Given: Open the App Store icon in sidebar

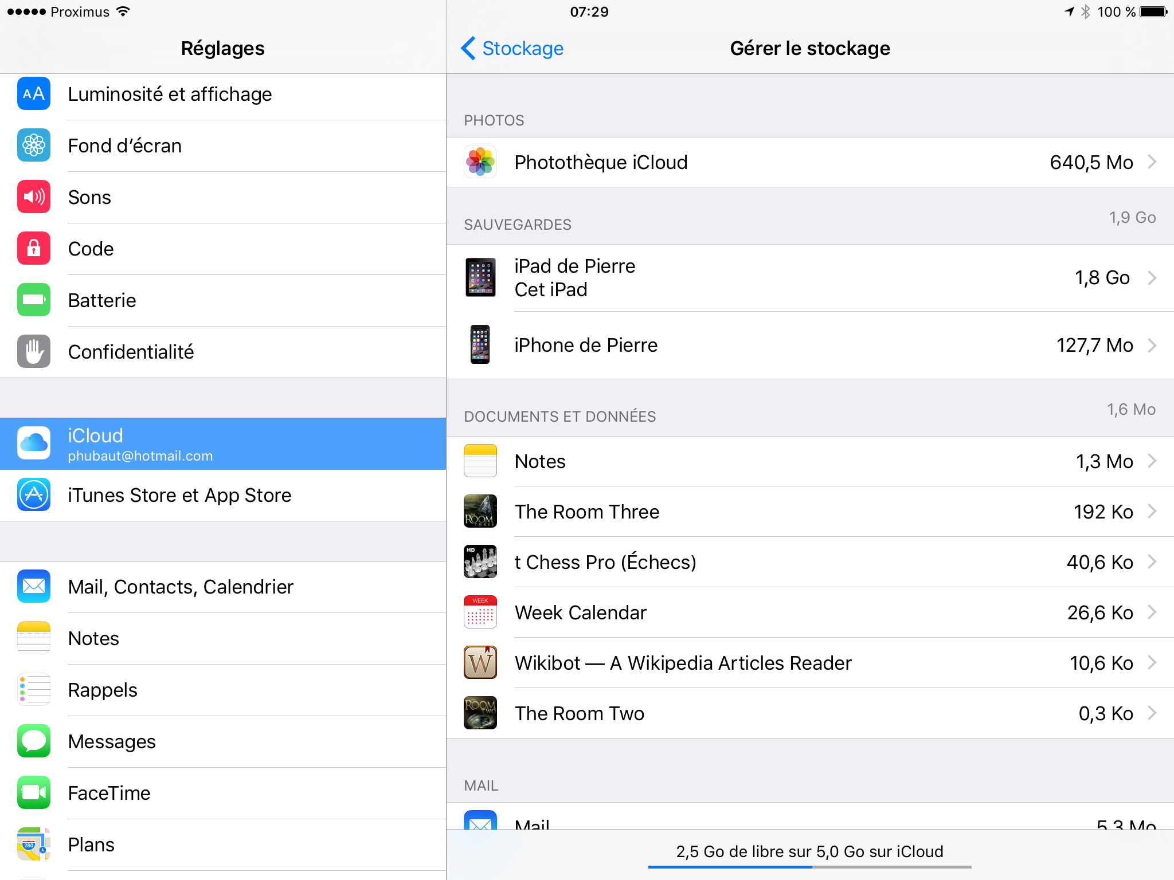Looking at the screenshot, I should (34, 495).
